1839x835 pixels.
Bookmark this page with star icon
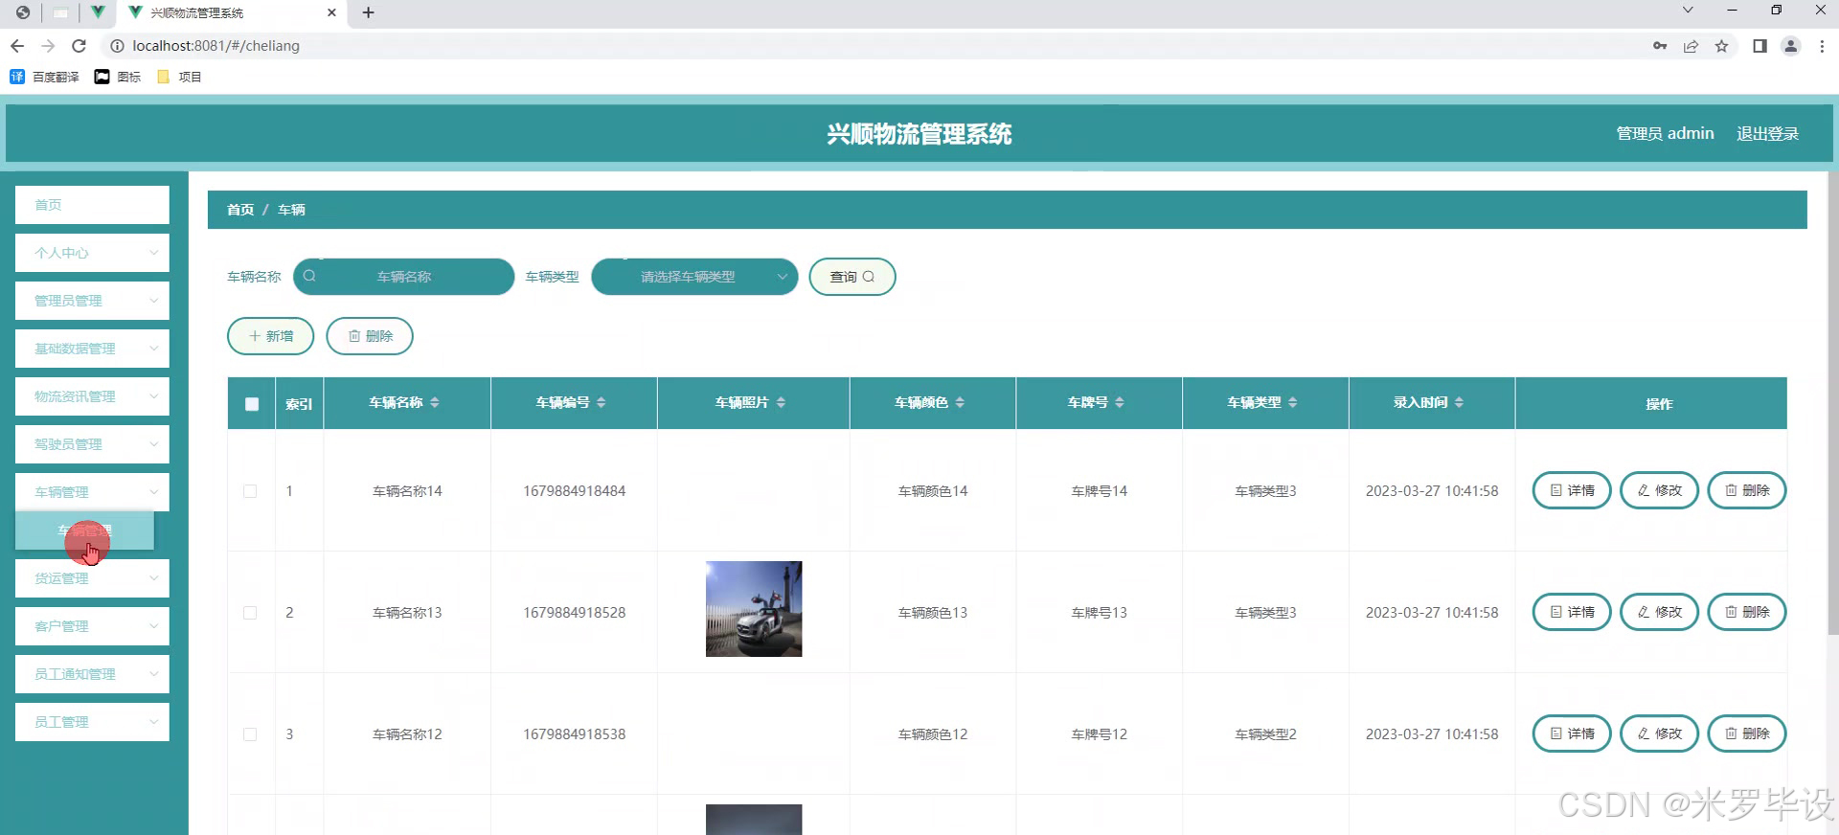pos(1721,46)
